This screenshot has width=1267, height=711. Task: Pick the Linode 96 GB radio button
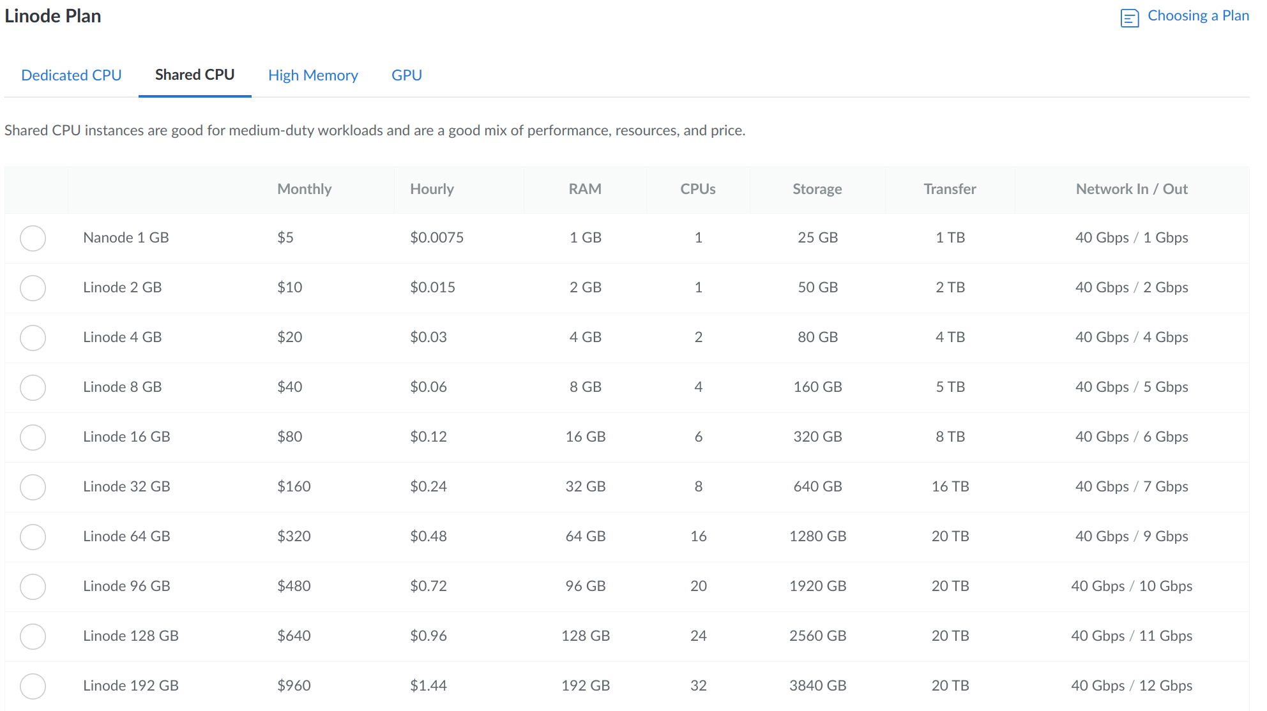(33, 587)
